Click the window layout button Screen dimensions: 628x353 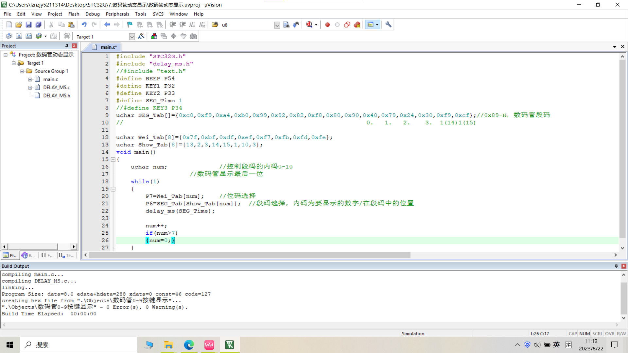[x=370, y=25]
